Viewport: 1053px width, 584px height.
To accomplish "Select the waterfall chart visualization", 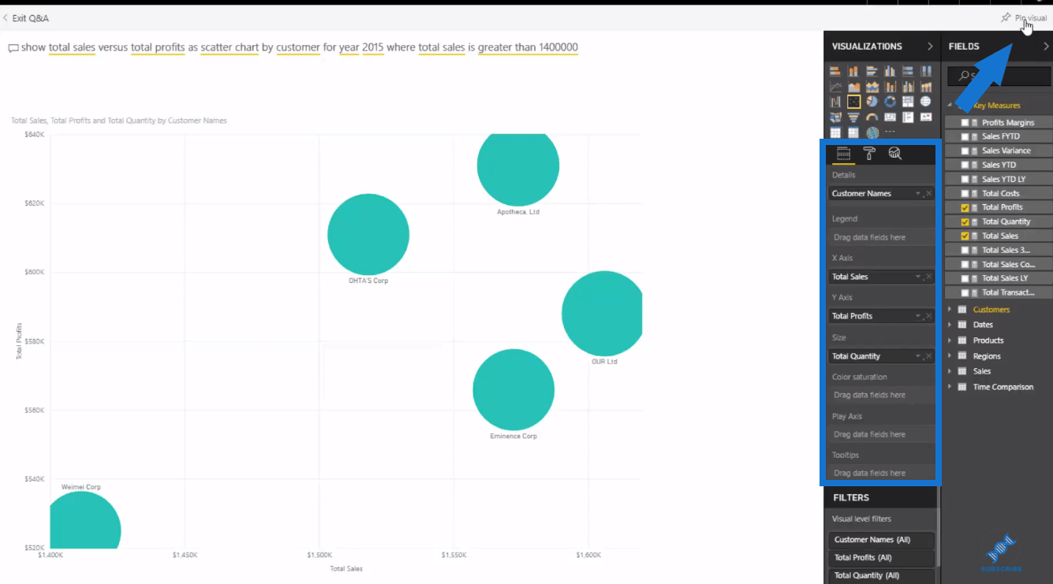I will [x=835, y=102].
